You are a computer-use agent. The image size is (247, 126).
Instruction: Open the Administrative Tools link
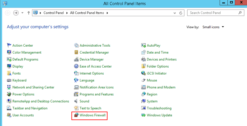95,45
